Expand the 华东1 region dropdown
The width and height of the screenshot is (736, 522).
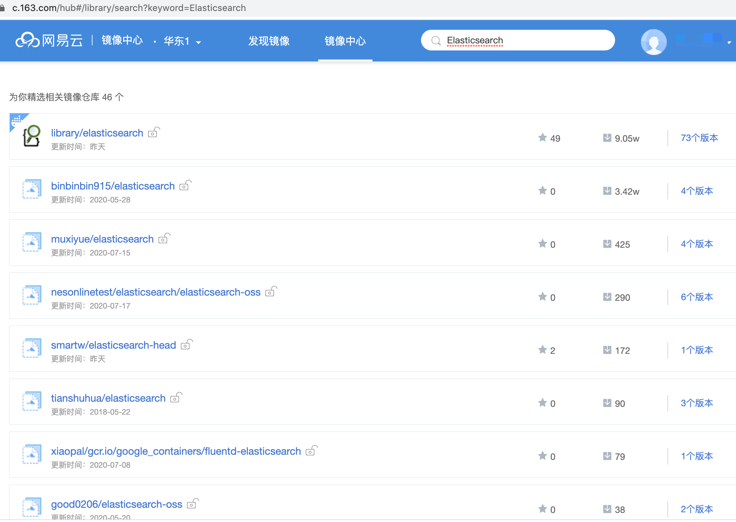click(183, 41)
